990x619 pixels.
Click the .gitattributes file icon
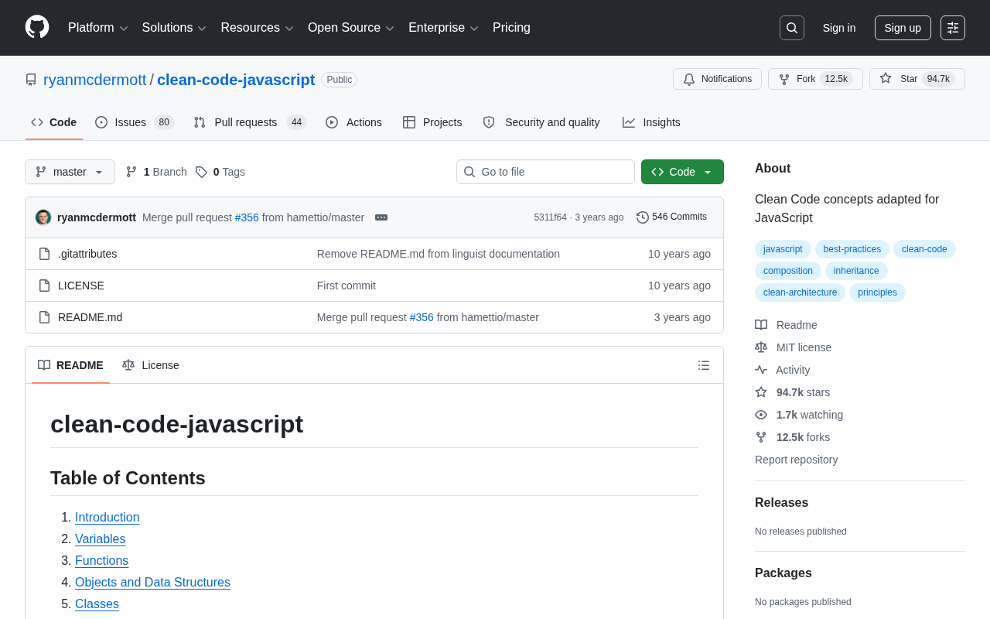tap(44, 254)
